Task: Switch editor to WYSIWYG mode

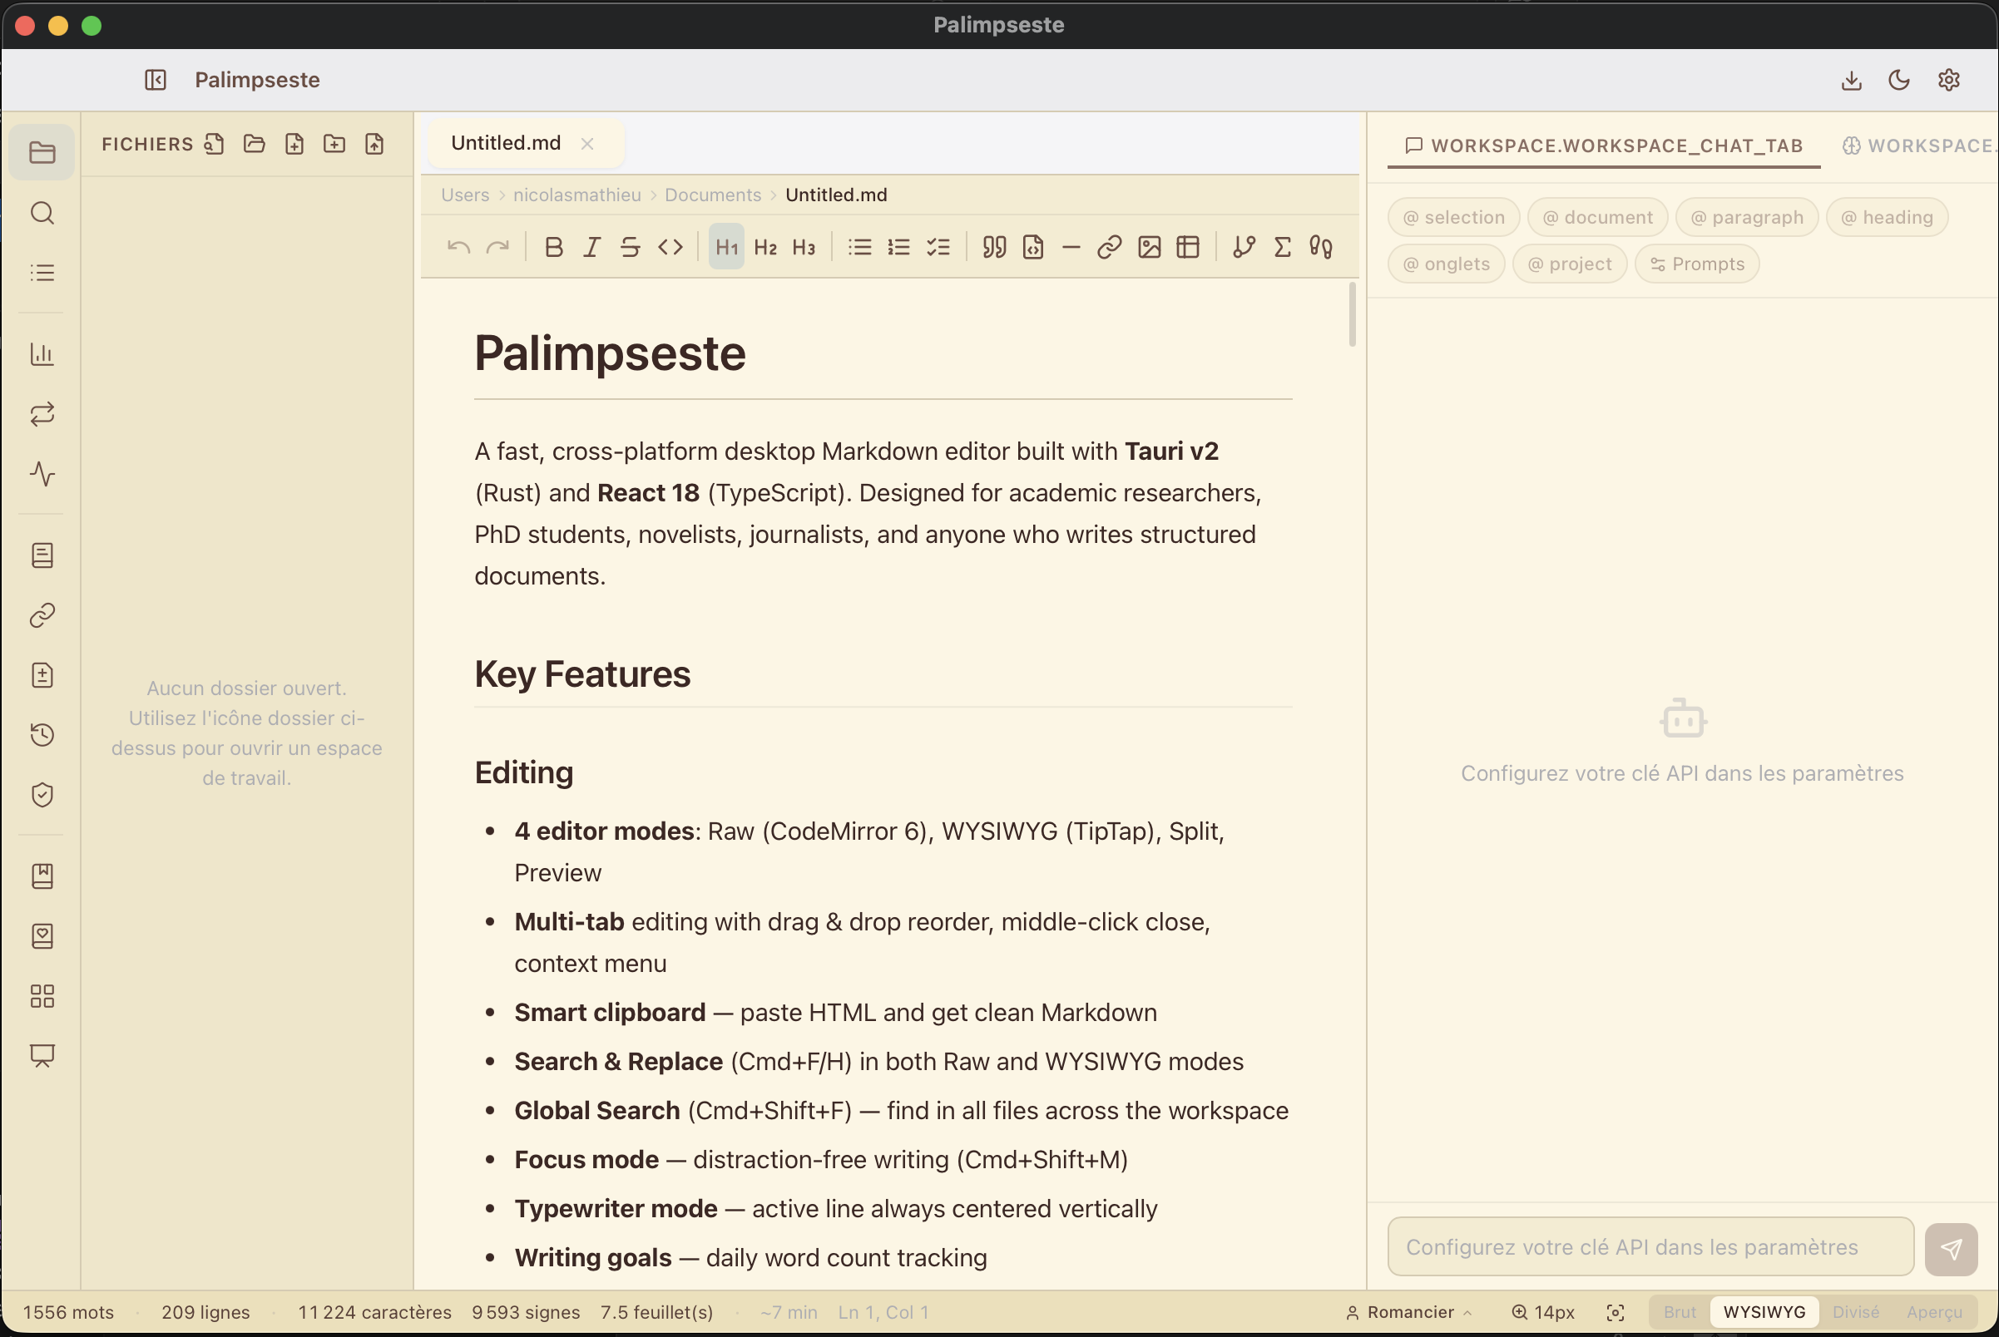Action: click(1764, 1312)
